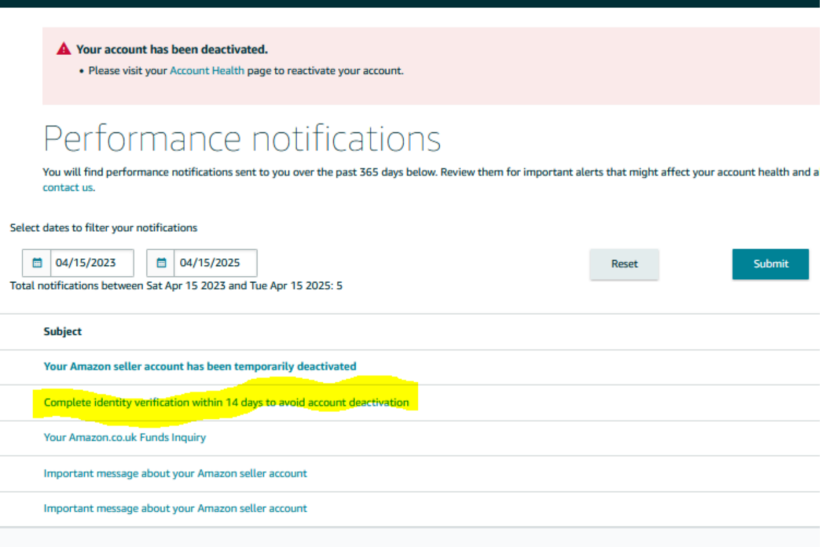
Task: Click the Reset button
Action: point(624,264)
